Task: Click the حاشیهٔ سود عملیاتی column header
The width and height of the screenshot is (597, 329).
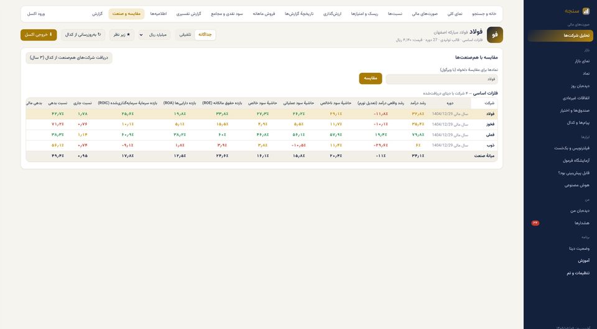Action: pos(298,103)
